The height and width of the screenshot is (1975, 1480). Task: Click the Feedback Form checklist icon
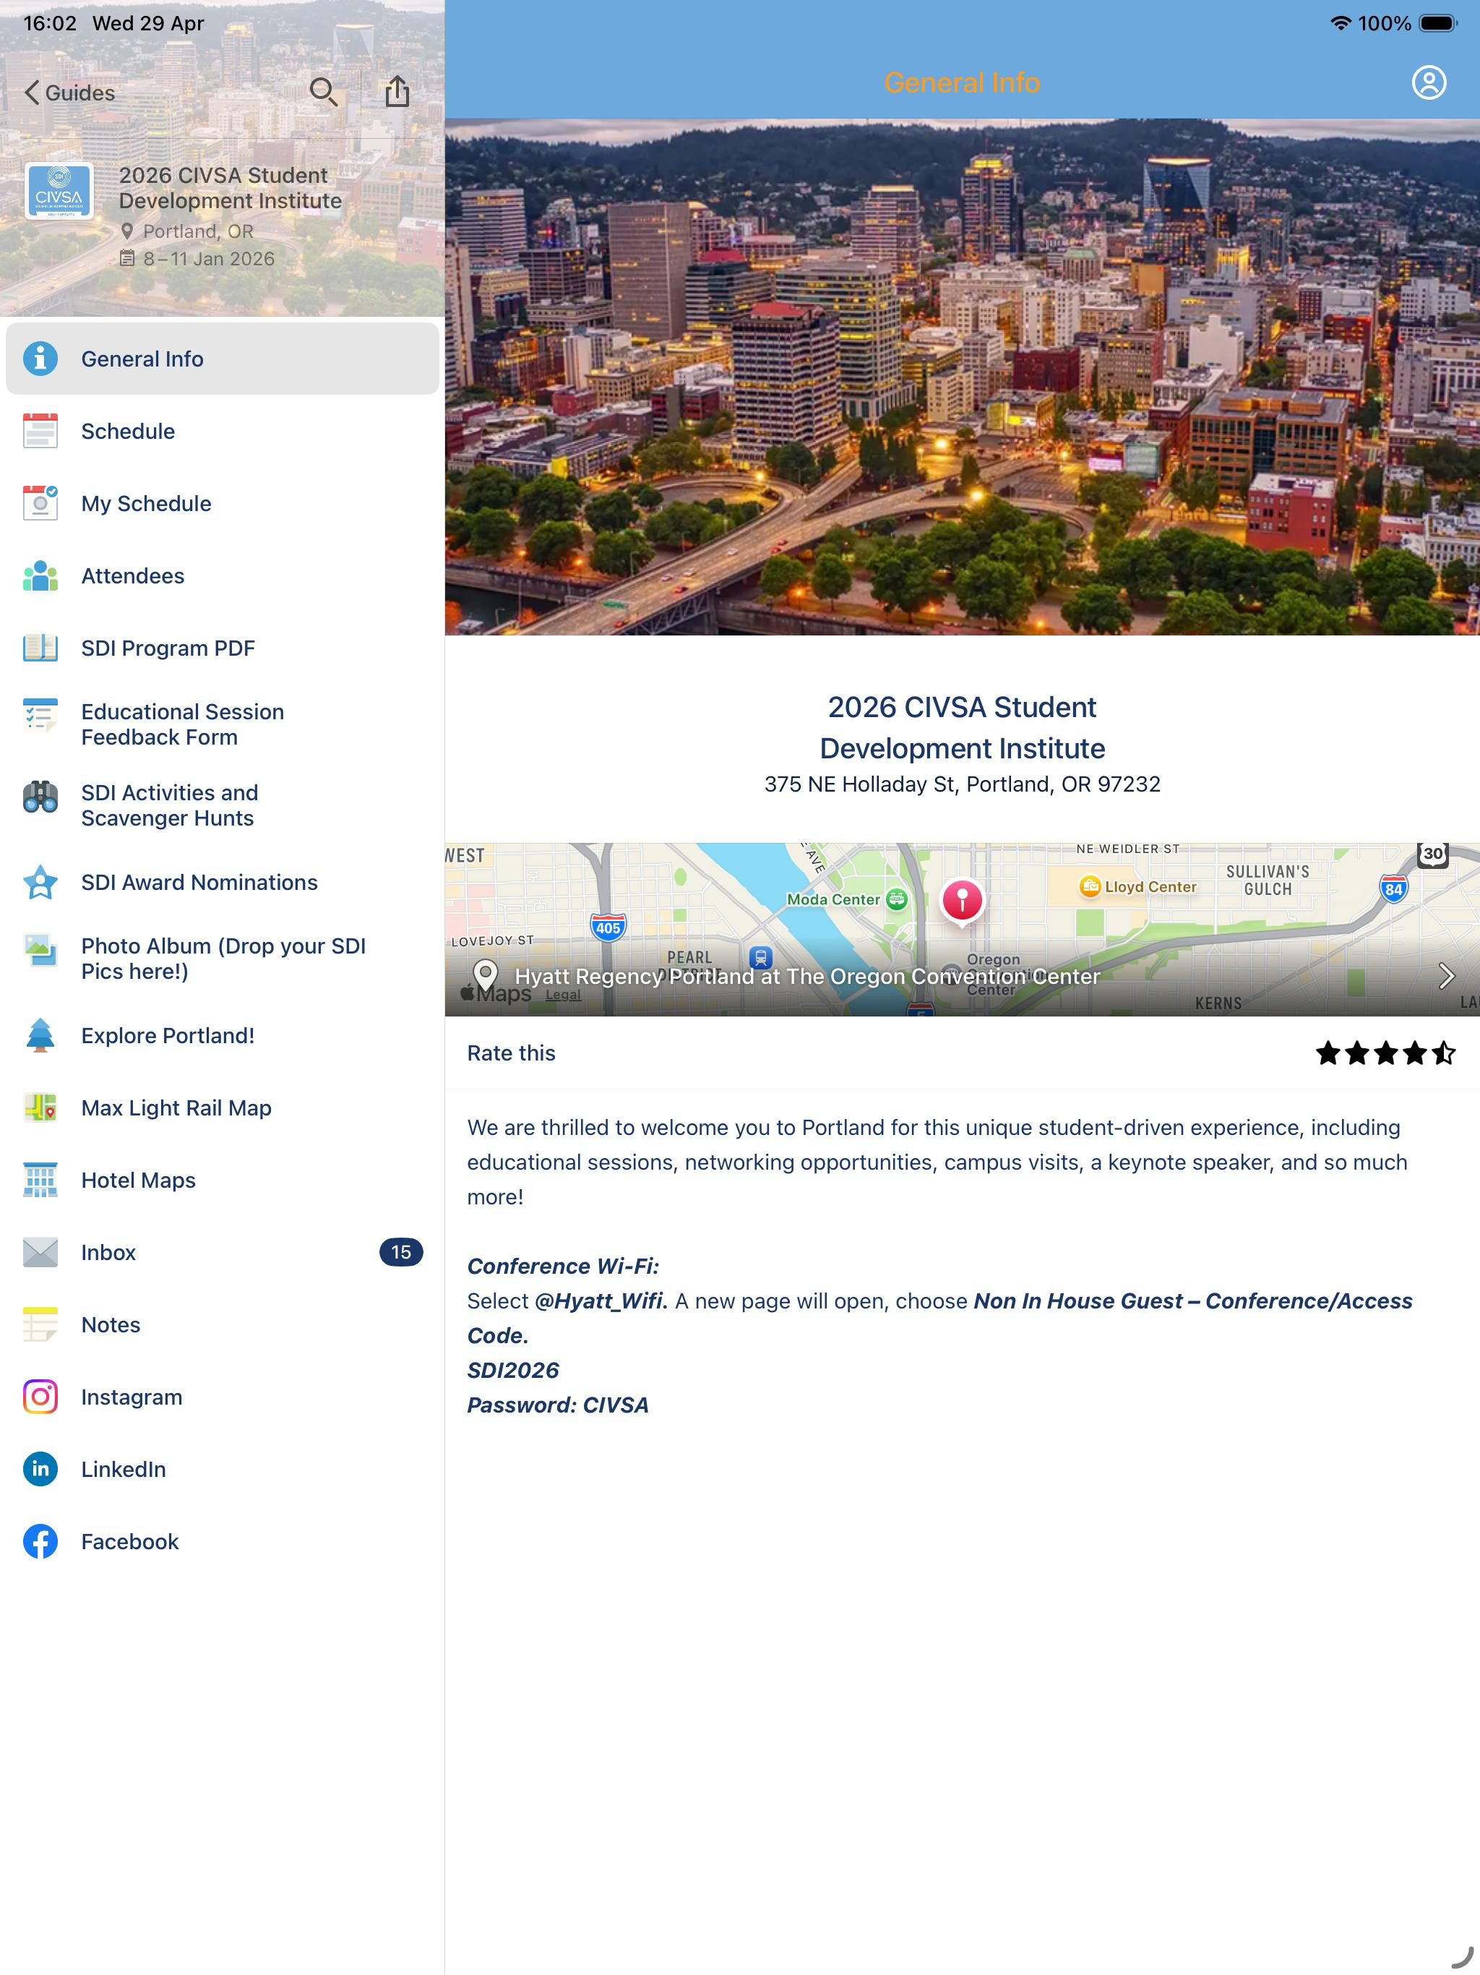click(40, 716)
